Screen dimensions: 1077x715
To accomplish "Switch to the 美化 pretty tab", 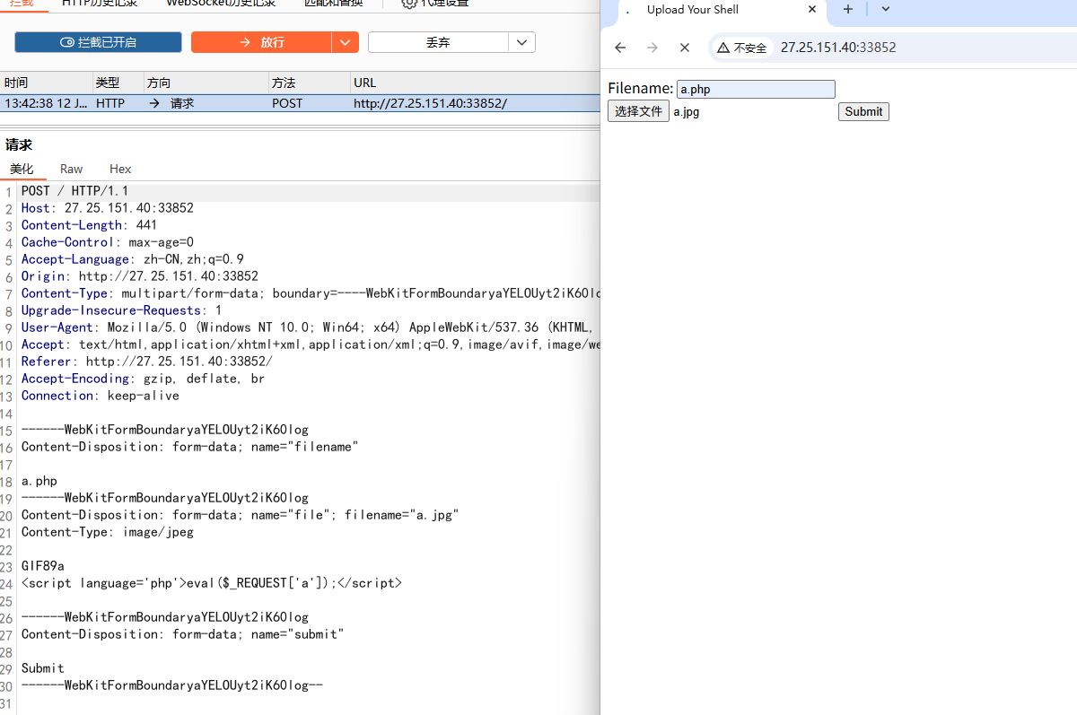I will tap(22, 169).
